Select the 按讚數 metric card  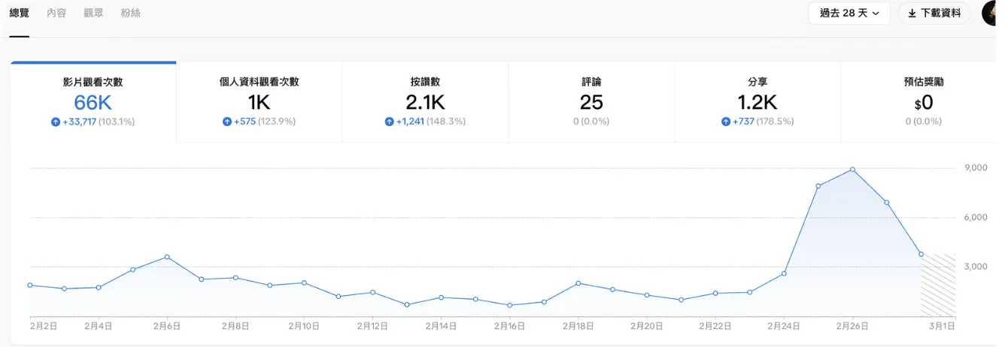coord(426,102)
